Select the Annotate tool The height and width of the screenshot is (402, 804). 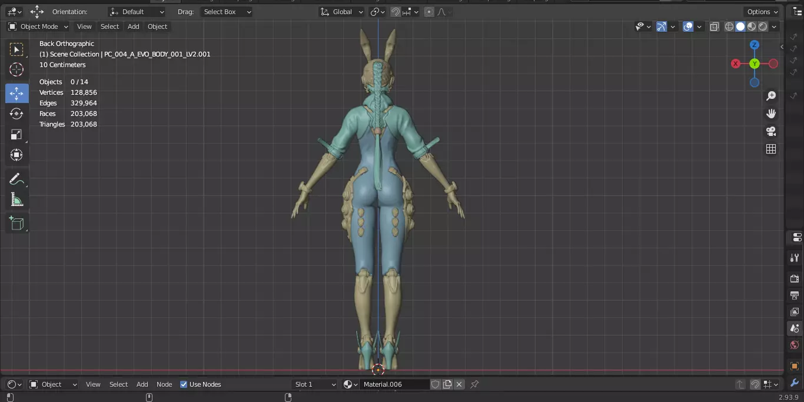[16, 180]
